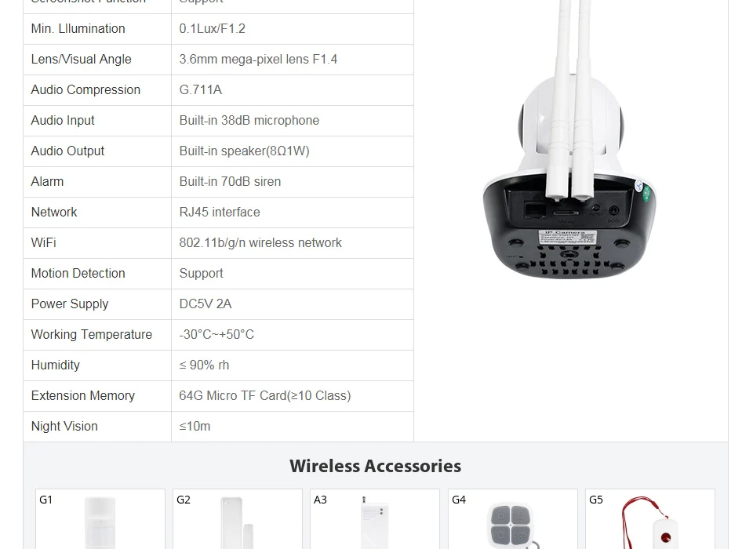Click the 802.11b/g/n wireless network value
The image size is (753, 549).
(x=260, y=242)
